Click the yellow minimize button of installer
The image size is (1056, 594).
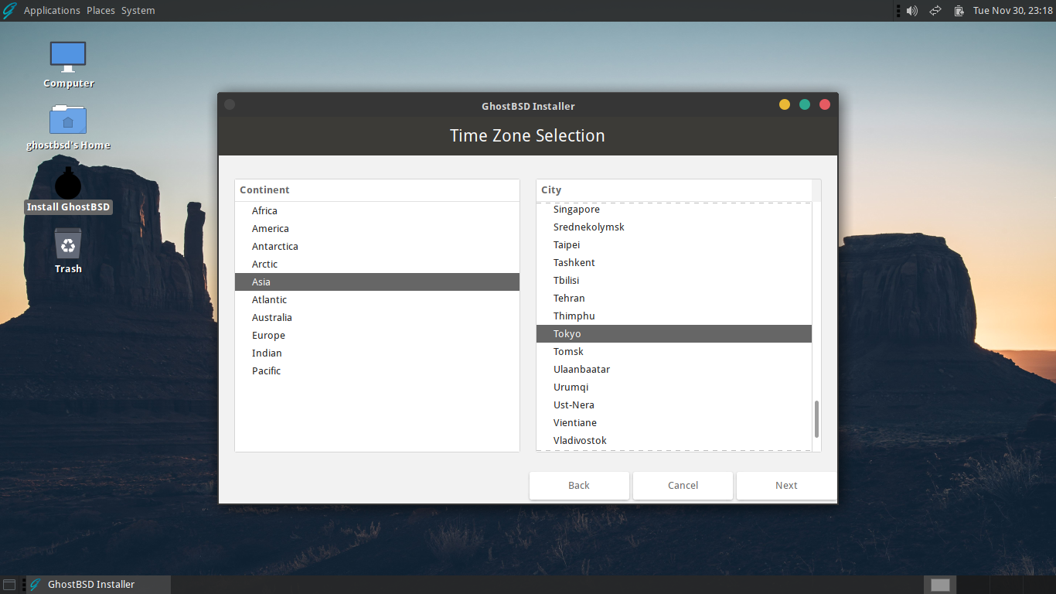(785, 104)
